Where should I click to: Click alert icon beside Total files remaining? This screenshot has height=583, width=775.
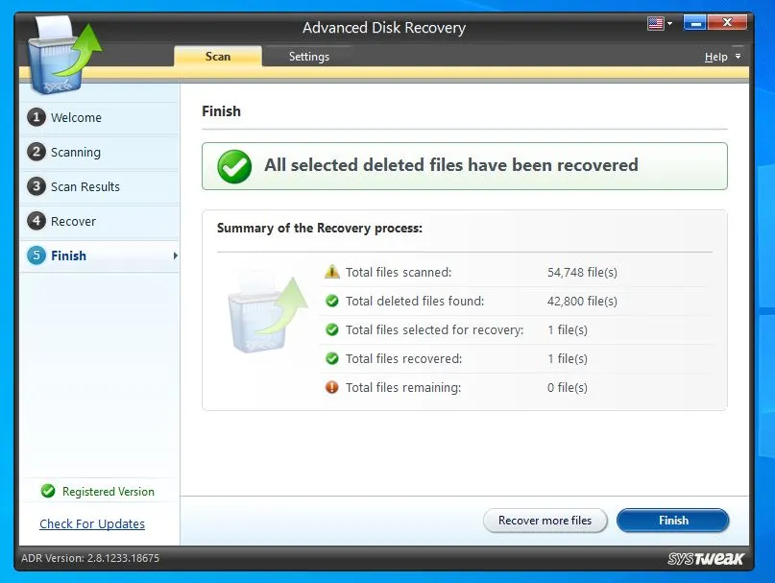click(x=332, y=387)
